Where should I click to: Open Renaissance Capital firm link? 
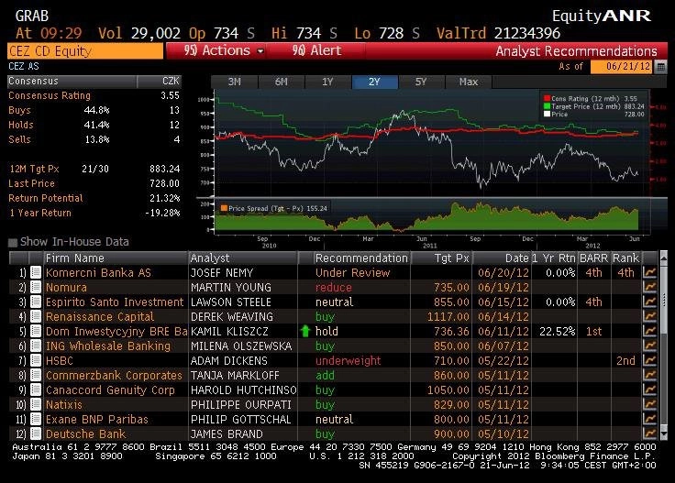[x=100, y=316]
